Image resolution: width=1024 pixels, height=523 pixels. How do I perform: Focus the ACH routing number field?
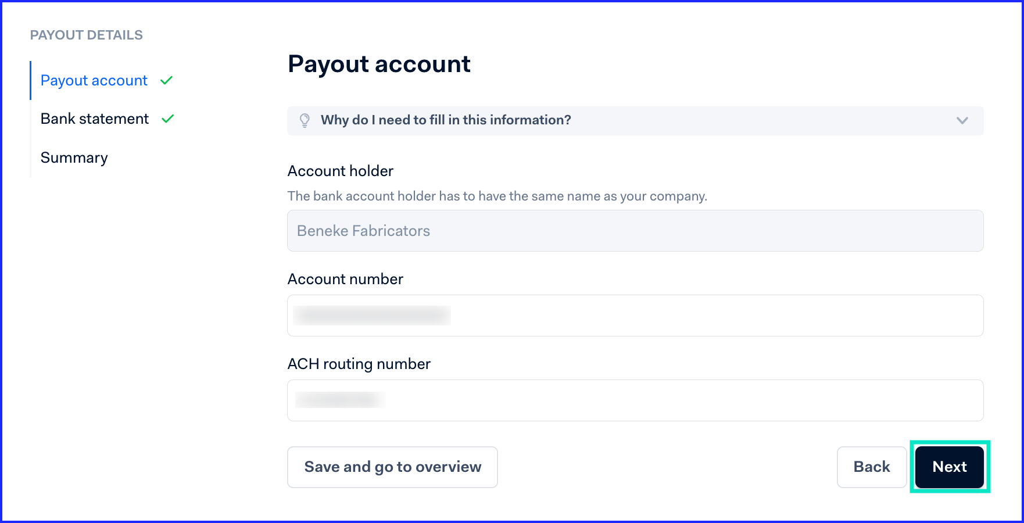635,400
